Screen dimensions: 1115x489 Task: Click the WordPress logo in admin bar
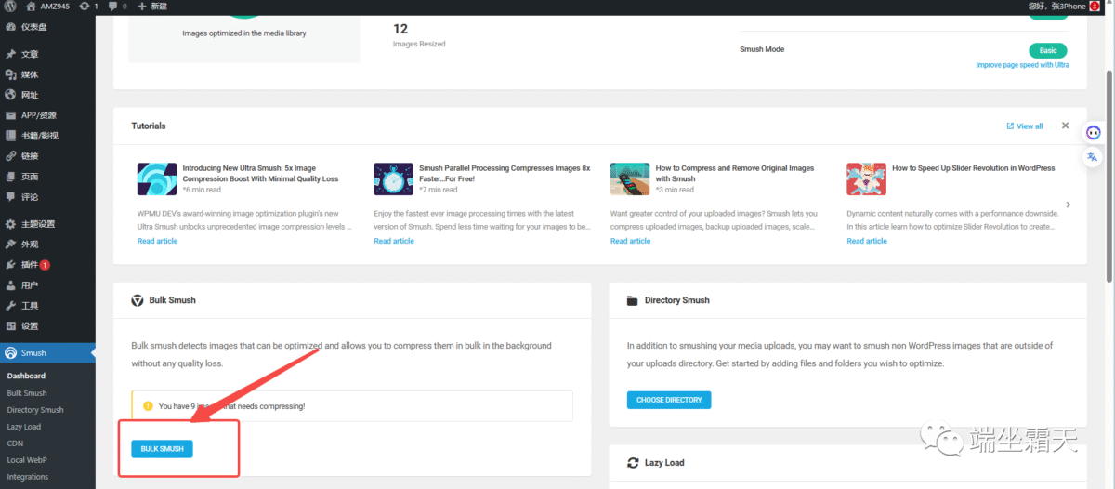(x=10, y=7)
